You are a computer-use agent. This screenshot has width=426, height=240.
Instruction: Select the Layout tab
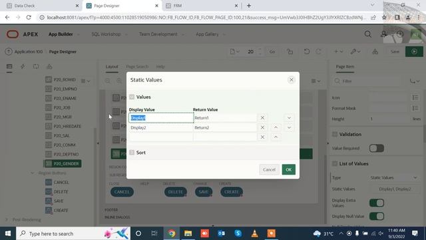click(112, 67)
